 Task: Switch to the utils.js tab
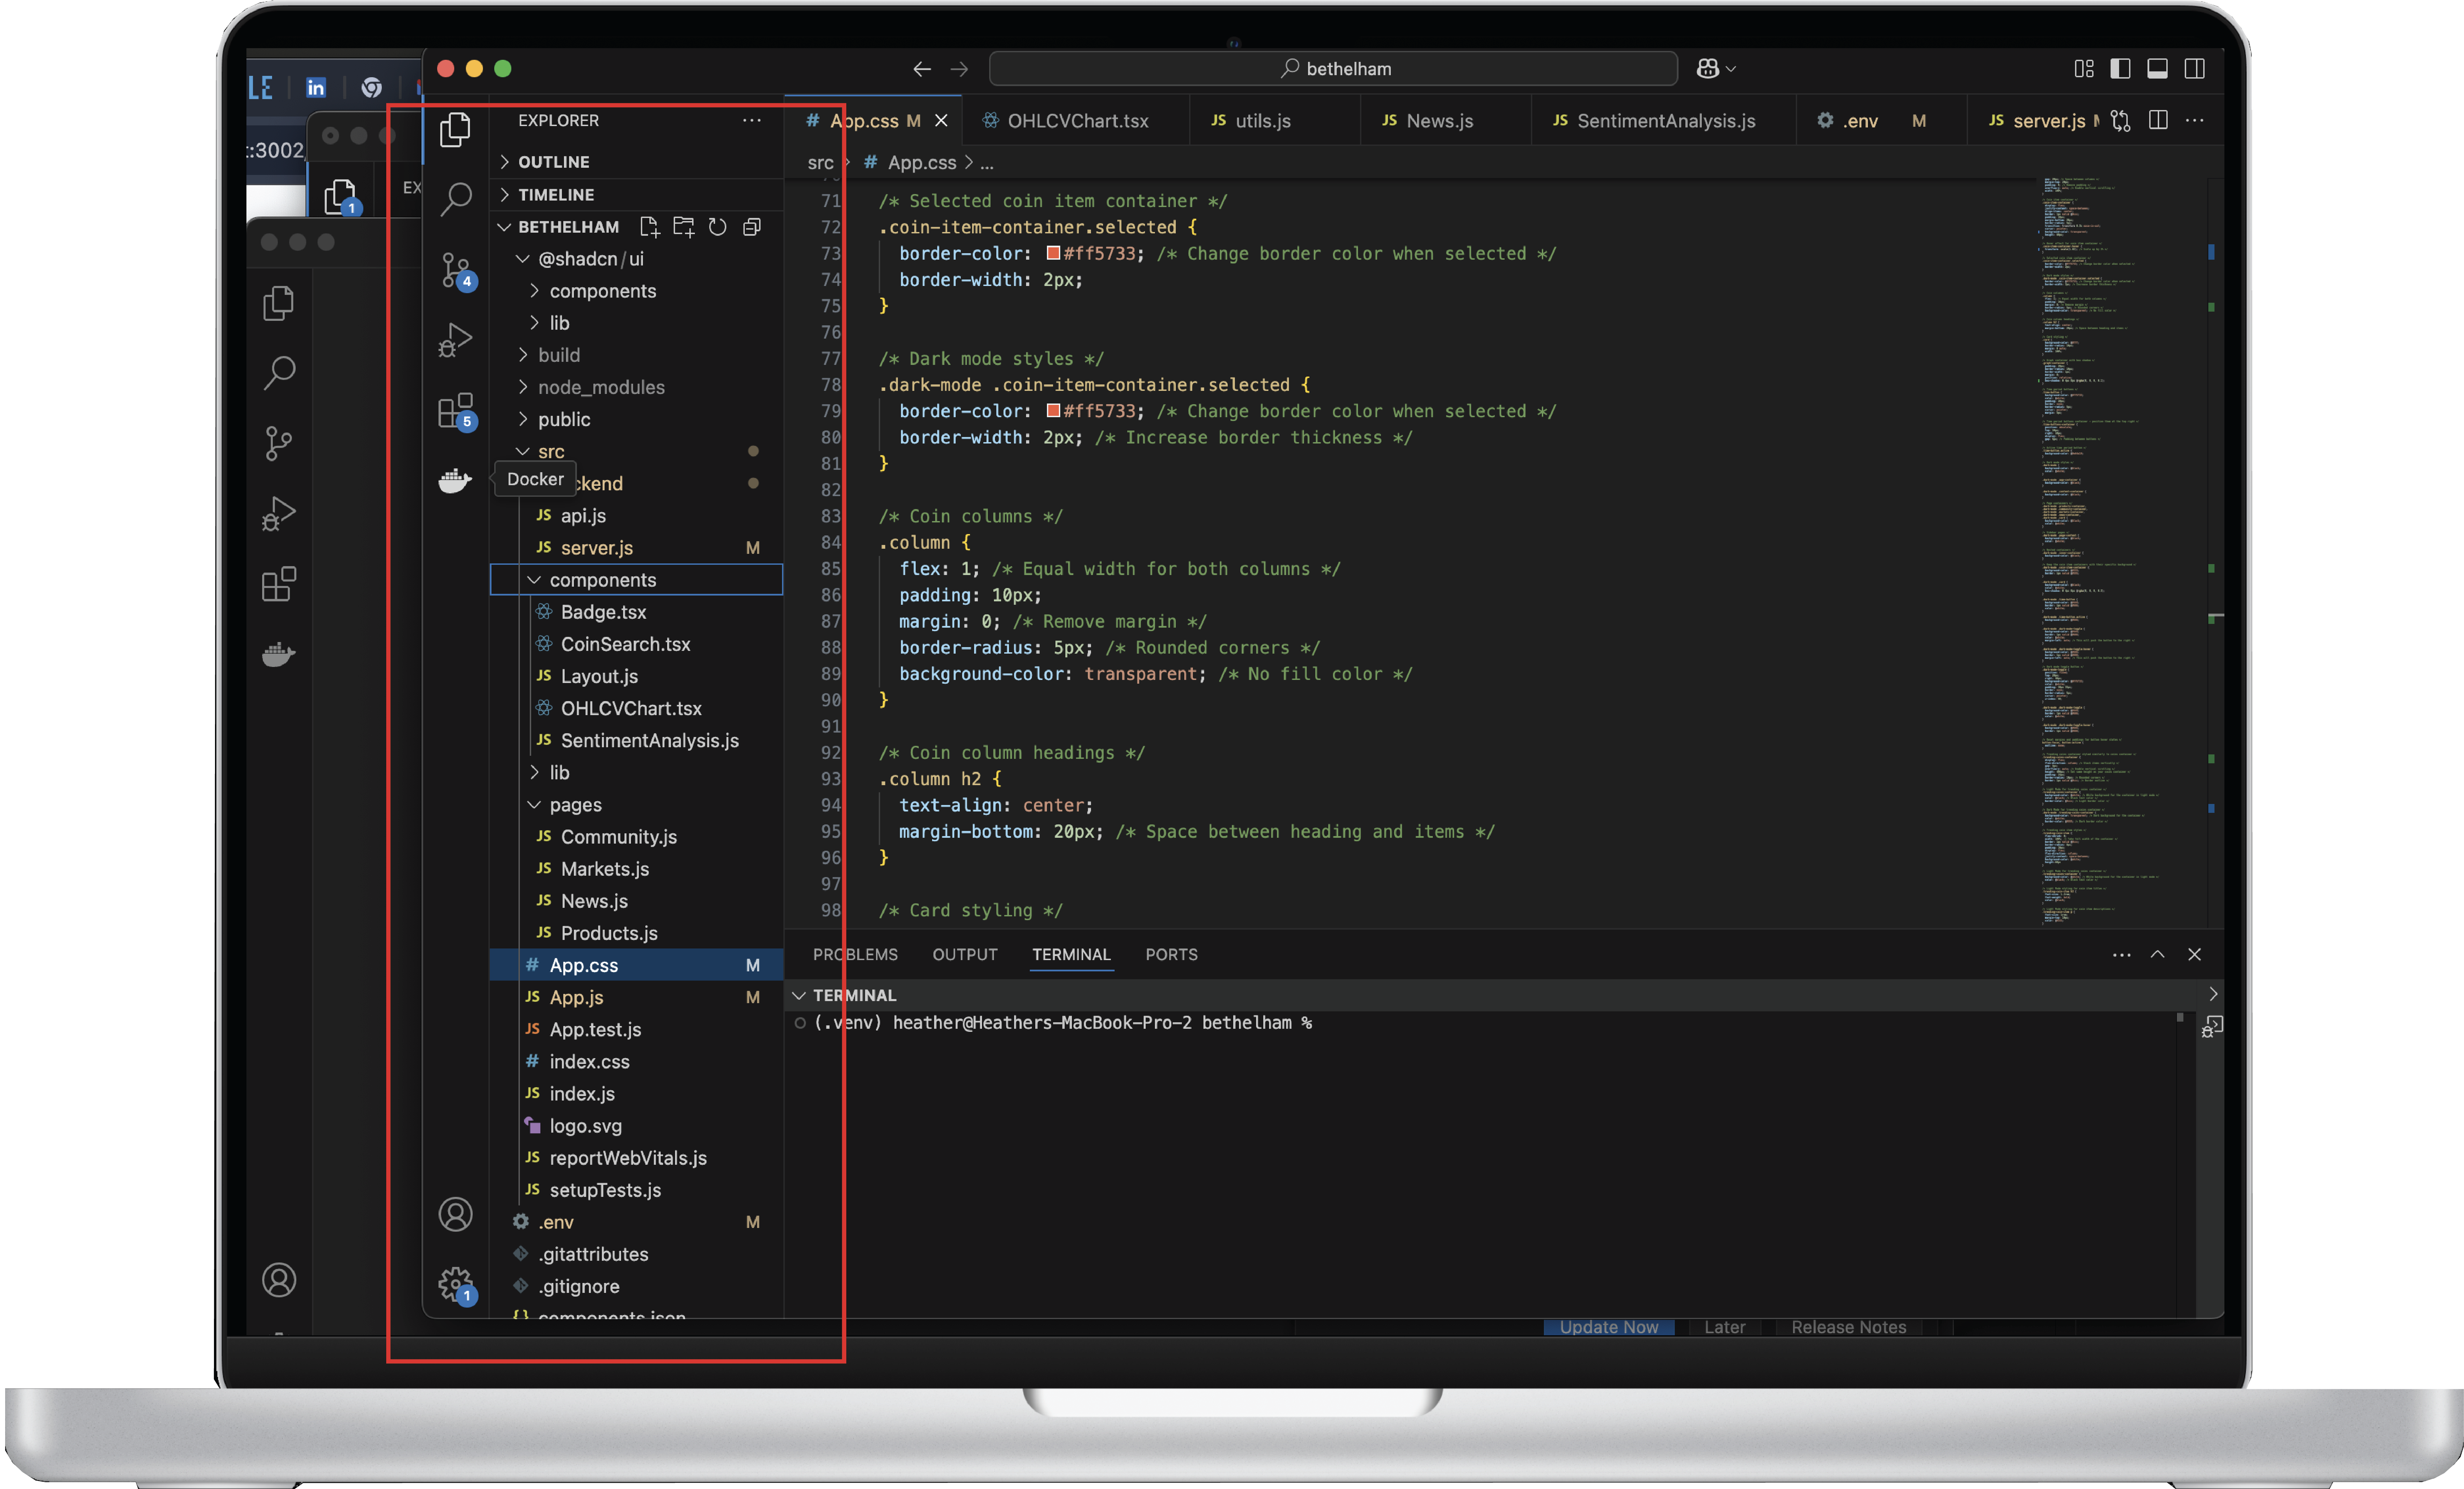tap(1275, 121)
